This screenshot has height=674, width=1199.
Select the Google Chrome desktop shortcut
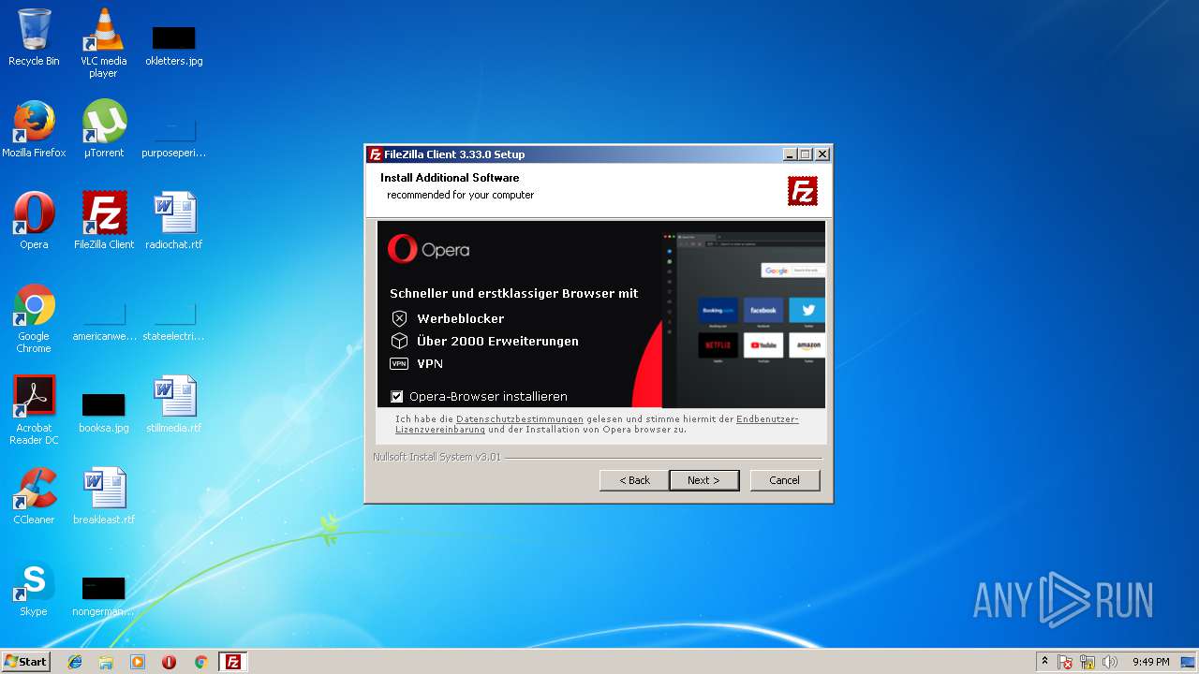click(34, 318)
